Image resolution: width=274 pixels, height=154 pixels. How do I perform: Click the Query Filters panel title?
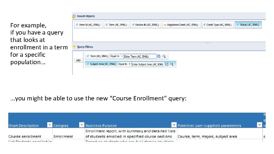pyautogui.click(x=85, y=47)
